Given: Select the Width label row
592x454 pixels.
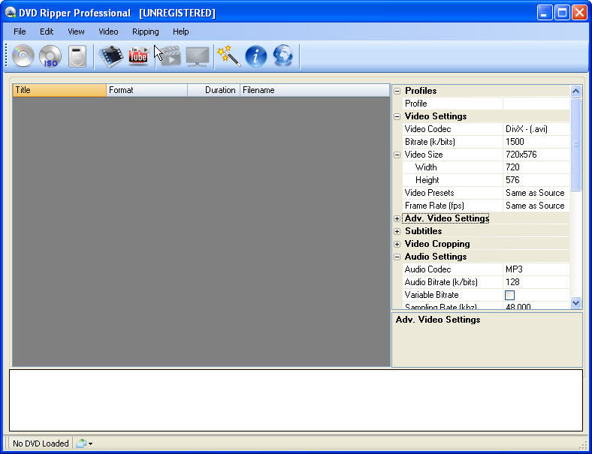Looking at the screenshot, I should (x=426, y=167).
